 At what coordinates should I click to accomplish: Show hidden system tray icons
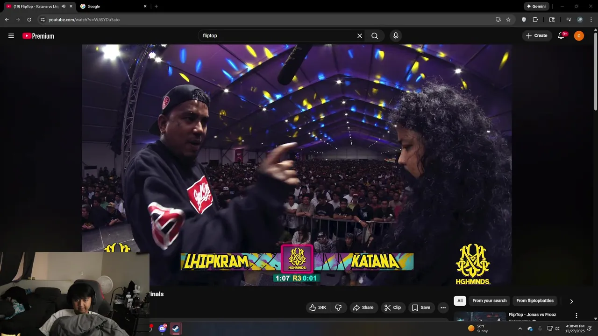tap(520, 329)
